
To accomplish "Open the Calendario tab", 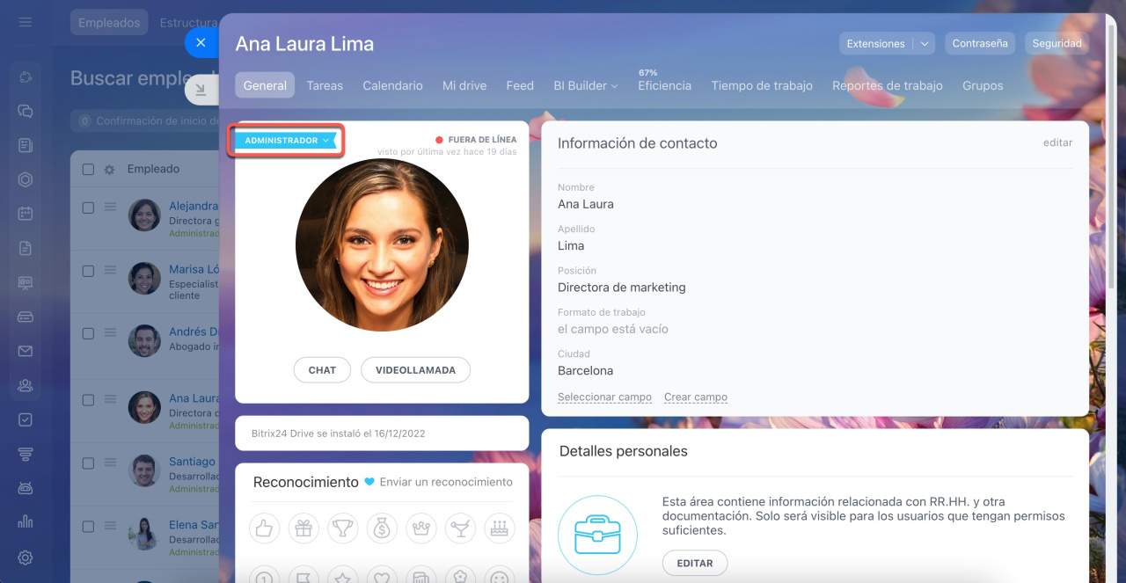I will [x=392, y=85].
